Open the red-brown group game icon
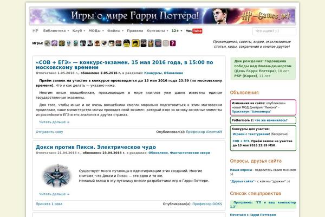Image resolution: width=325 pixels, height=217 pixels. 119,43
